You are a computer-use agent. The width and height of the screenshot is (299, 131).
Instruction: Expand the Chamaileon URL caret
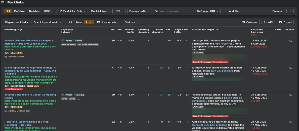click(55, 104)
